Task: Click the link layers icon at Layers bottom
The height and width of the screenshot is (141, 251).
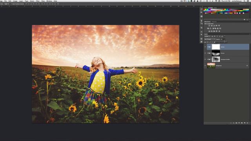Action: (231, 123)
